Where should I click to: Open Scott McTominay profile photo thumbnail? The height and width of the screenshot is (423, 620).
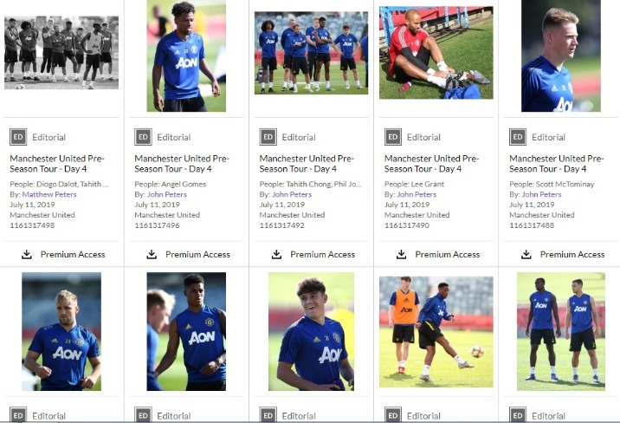(x=561, y=55)
